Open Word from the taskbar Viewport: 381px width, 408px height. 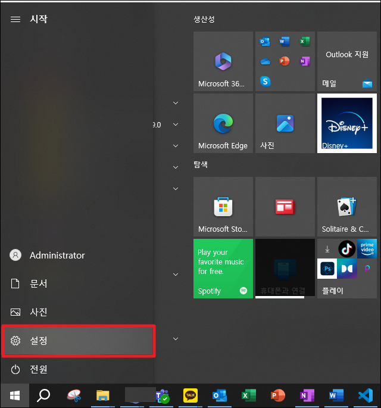(336, 395)
